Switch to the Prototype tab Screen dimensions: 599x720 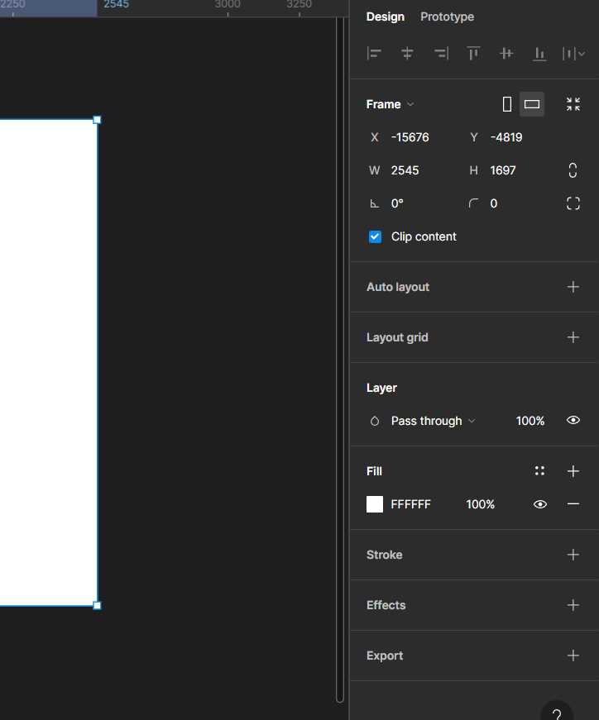coord(447,17)
